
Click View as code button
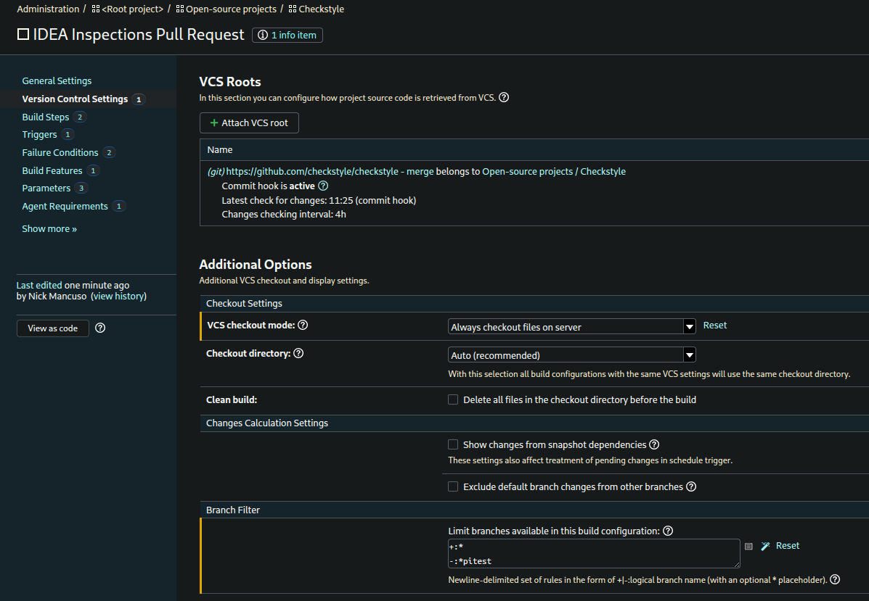pos(53,328)
